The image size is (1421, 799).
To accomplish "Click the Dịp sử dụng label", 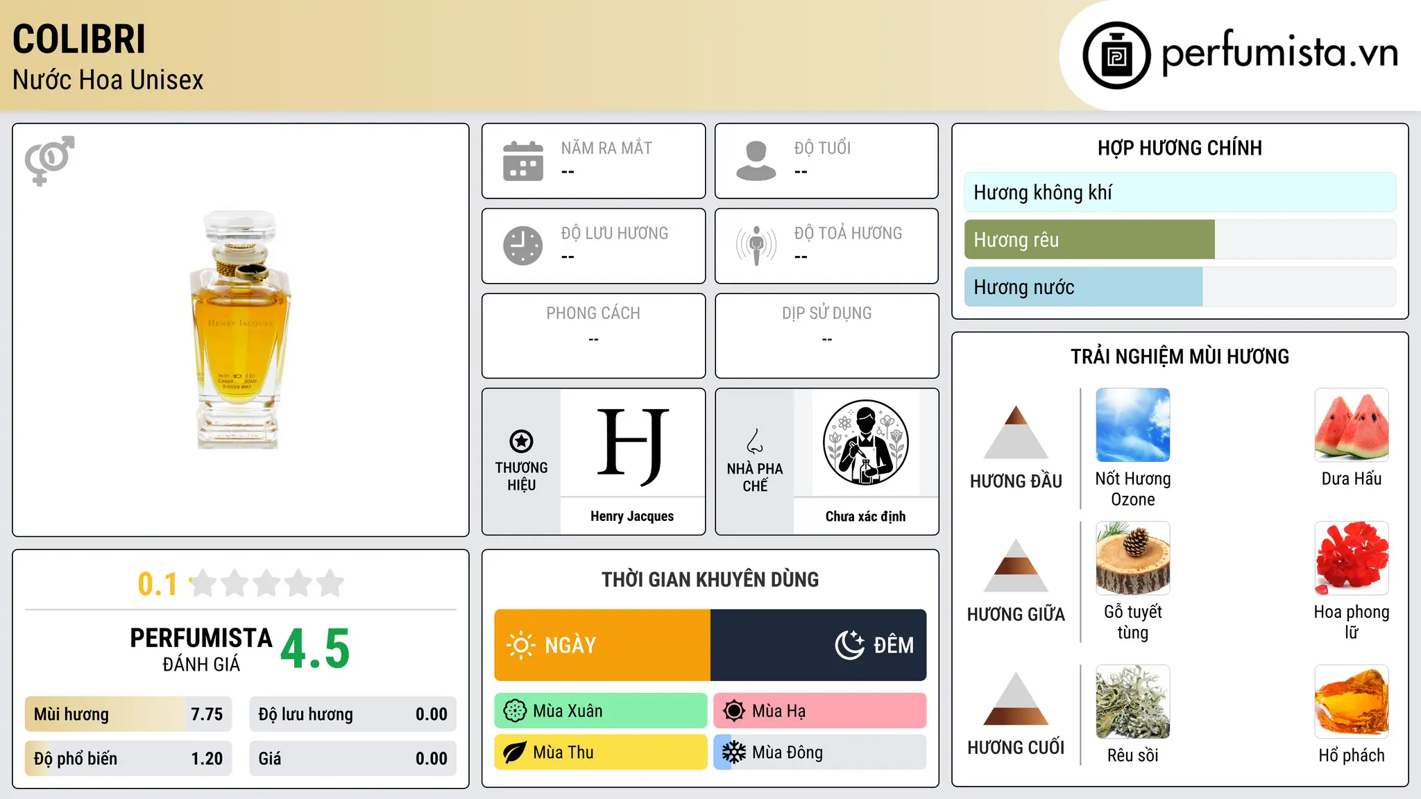I will click(826, 313).
